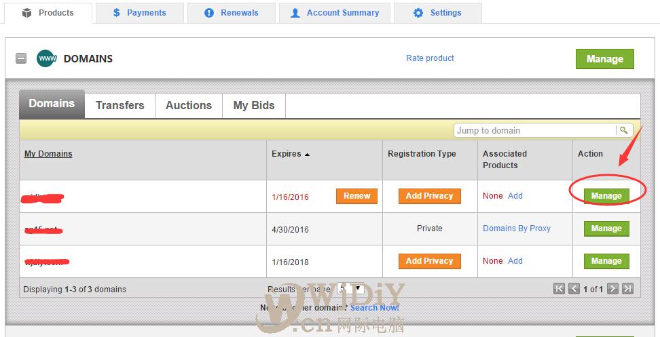Open the Renewals tab
The height and width of the screenshot is (337, 660).
coord(232,13)
